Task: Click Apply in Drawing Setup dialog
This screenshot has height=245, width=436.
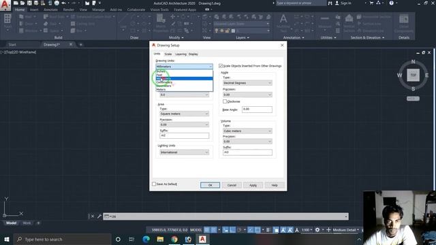Action: tap(253, 185)
